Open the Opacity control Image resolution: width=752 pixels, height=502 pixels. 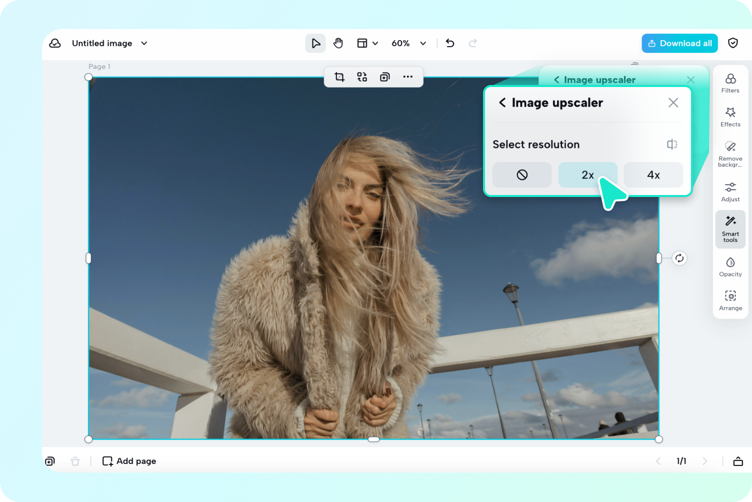(x=730, y=267)
